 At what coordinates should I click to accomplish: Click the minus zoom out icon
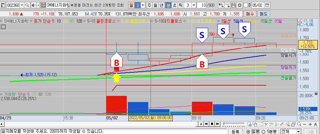[304, 124]
